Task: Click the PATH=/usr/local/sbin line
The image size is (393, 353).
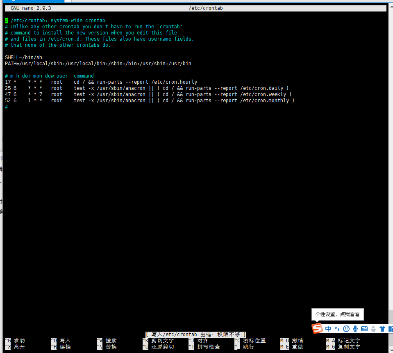Action: pyautogui.click(x=98, y=63)
